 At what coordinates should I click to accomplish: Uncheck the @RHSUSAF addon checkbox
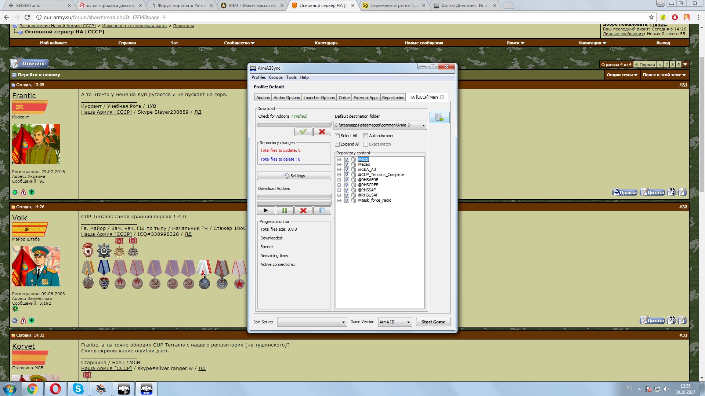click(347, 195)
